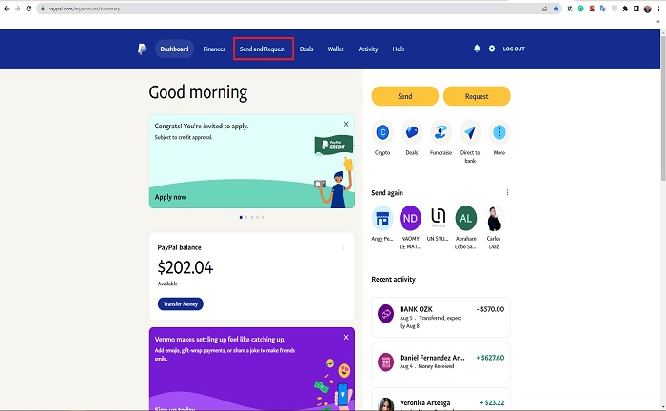Click the $202.04 balance amount

(x=186, y=267)
